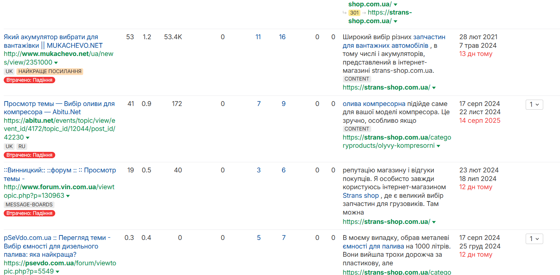The image size is (560, 275).
Task: Expand caret beside olyvy-kompresorni target URL
Action: coord(438,146)
